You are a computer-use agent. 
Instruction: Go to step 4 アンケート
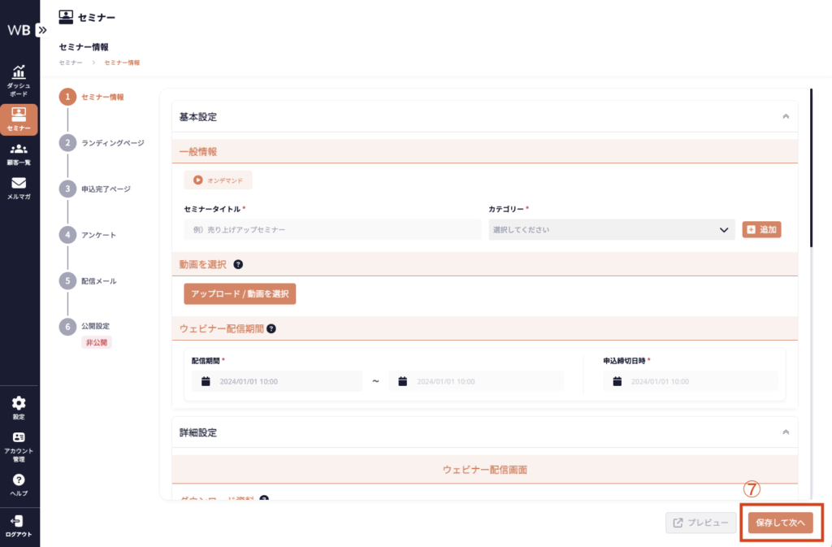pos(98,235)
